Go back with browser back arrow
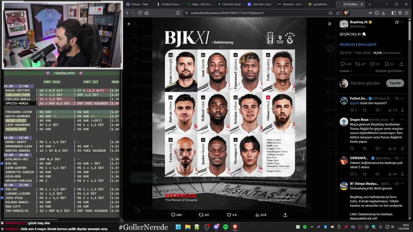Viewport: 413px width, 232px height. [x=127, y=13]
